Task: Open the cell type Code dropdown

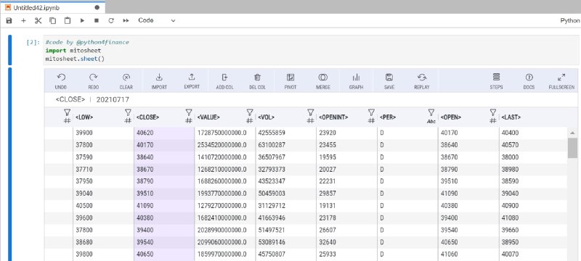Action: click(156, 21)
